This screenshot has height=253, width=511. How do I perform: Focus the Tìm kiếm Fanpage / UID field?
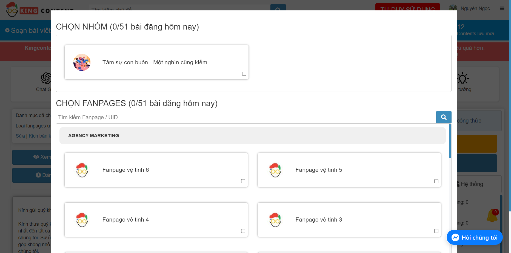point(246,117)
